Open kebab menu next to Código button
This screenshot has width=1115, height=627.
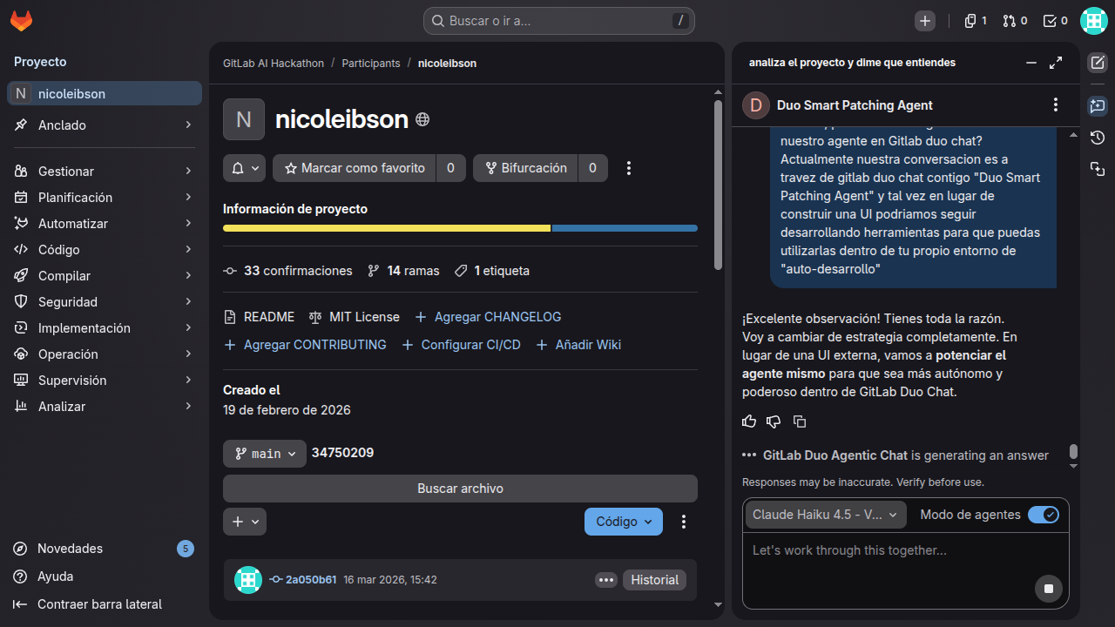tap(684, 522)
